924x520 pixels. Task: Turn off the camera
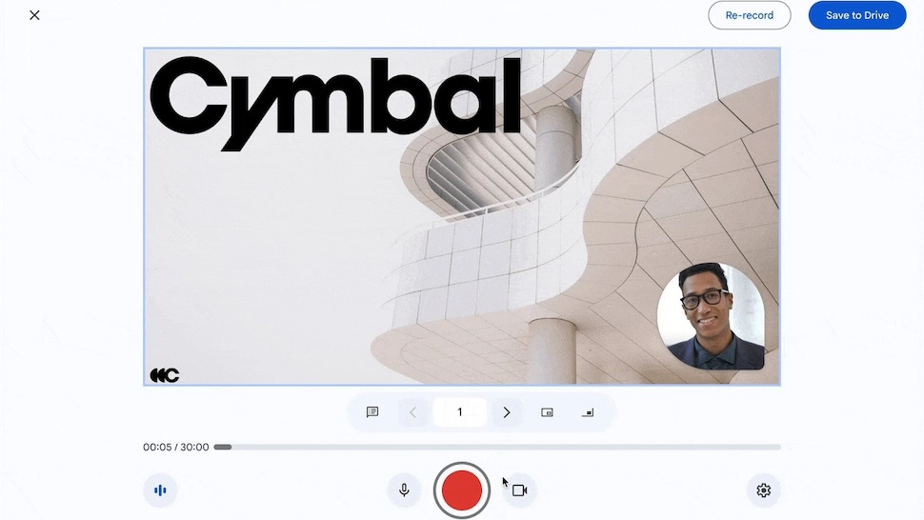click(519, 490)
